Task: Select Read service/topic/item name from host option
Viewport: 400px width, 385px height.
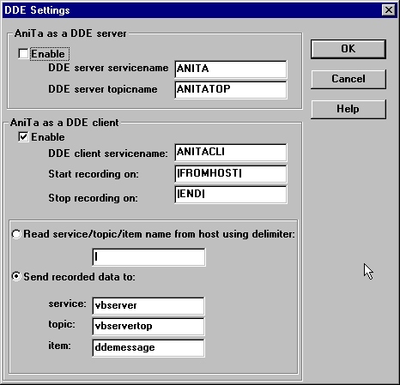Action: pyautogui.click(x=16, y=234)
